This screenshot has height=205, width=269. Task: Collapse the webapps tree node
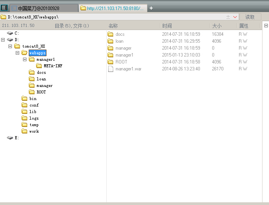pyautogui.click(x=17, y=53)
